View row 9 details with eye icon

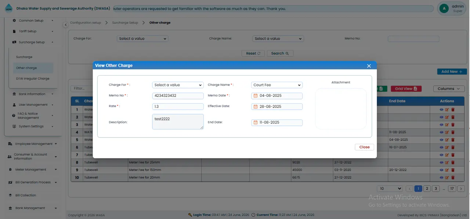pyautogui.click(x=441, y=170)
